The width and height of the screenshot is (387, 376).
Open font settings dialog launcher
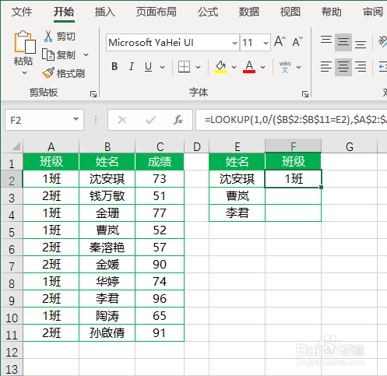click(305, 94)
